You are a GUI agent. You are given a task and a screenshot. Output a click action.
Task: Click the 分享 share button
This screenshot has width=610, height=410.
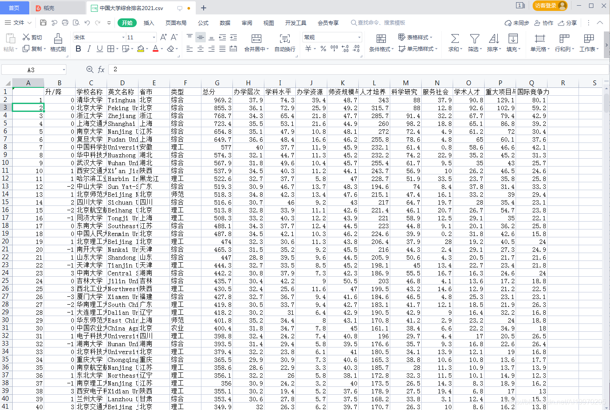pyautogui.click(x=568, y=23)
